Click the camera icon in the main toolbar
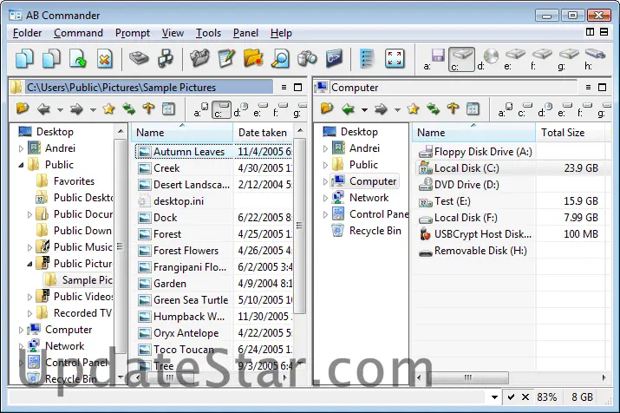 tap(307, 58)
